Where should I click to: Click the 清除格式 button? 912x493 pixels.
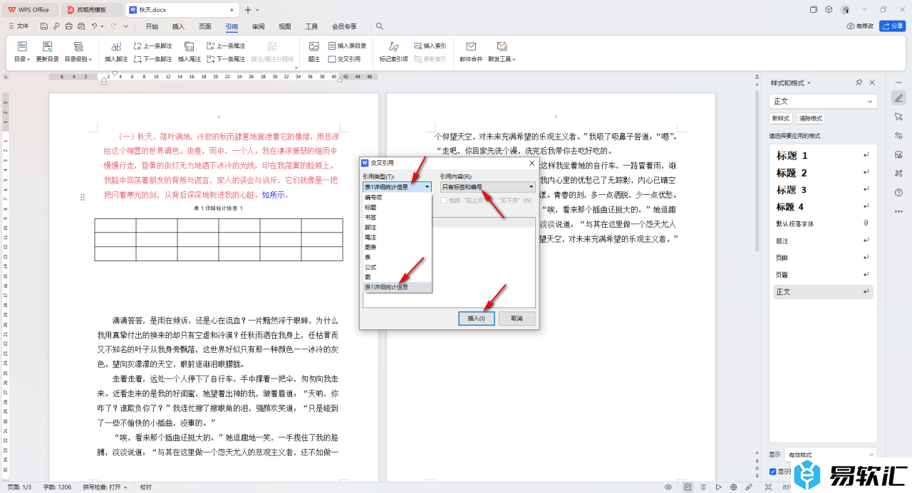tap(811, 119)
